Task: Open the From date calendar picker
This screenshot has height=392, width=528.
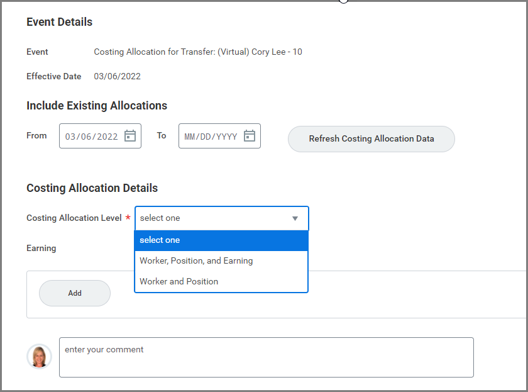Action: (x=130, y=136)
